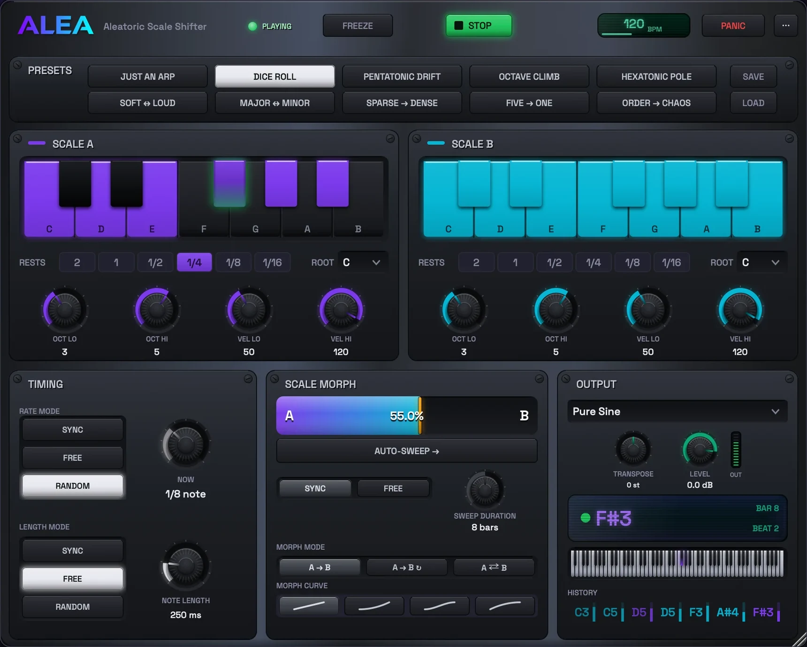Click the preset SAVE button
This screenshot has width=807, height=647.
(753, 76)
